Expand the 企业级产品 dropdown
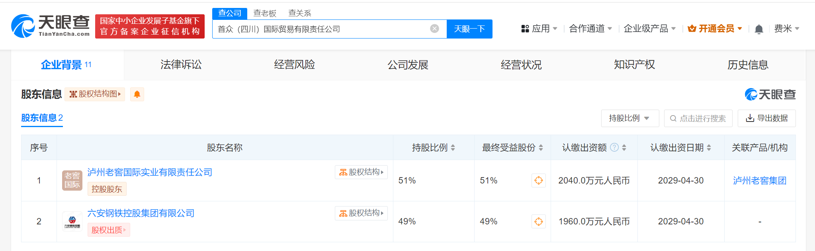The height and width of the screenshot is (251, 815). pos(649,29)
